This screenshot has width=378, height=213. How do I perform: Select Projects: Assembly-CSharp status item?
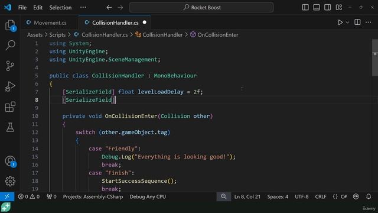click(93, 196)
